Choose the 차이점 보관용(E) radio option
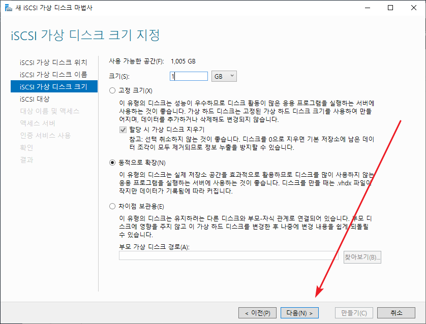Image resolution: width=426 pixels, height=324 pixels. pos(112,206)
